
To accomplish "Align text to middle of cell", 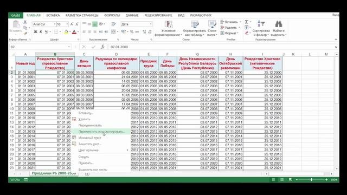I will point(89,24).
